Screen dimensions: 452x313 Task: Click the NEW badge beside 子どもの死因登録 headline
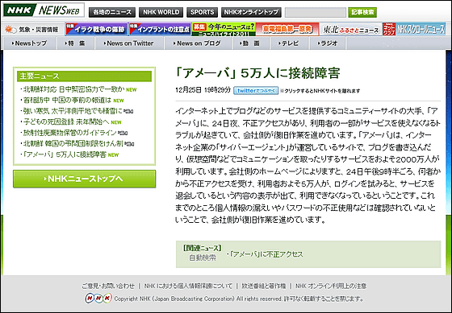point(116,122)
